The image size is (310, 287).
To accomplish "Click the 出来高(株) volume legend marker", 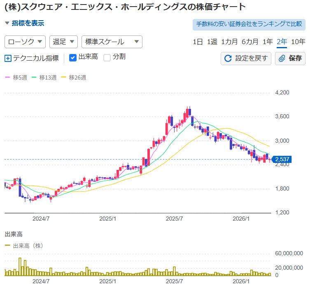I will click(8, 246).
